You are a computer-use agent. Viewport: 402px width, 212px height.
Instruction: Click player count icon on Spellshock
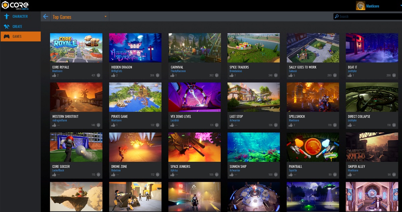[x=335, y=125]
